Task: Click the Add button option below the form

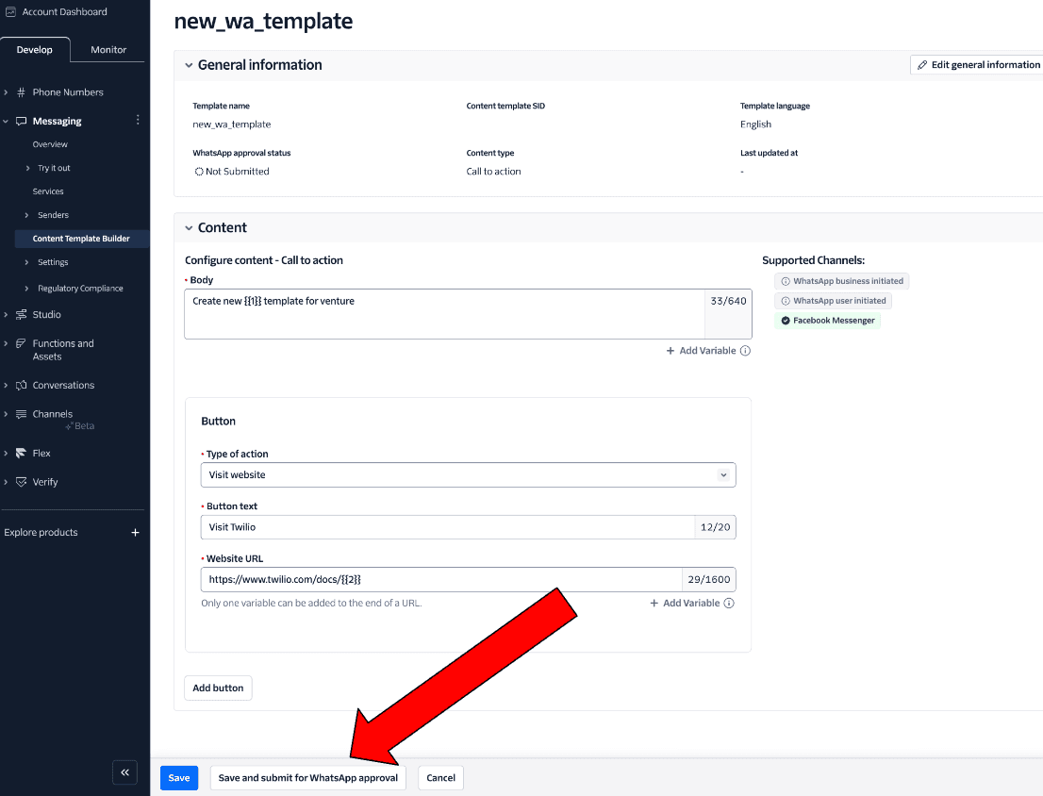Action: (218, 688)
